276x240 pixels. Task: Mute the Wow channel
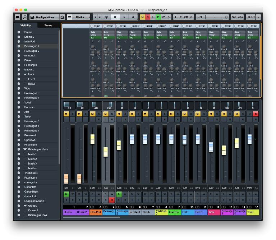point(211,114)
